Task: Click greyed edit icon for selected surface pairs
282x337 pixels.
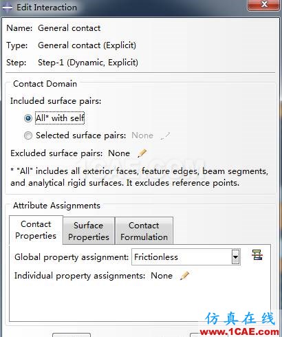Action: (165, 135)
